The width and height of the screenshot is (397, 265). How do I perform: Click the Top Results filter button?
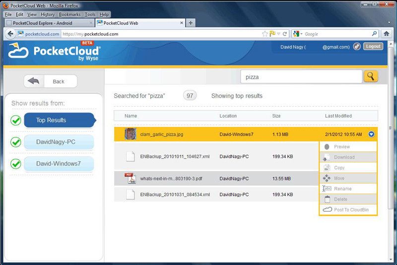(x=60, y=120)
